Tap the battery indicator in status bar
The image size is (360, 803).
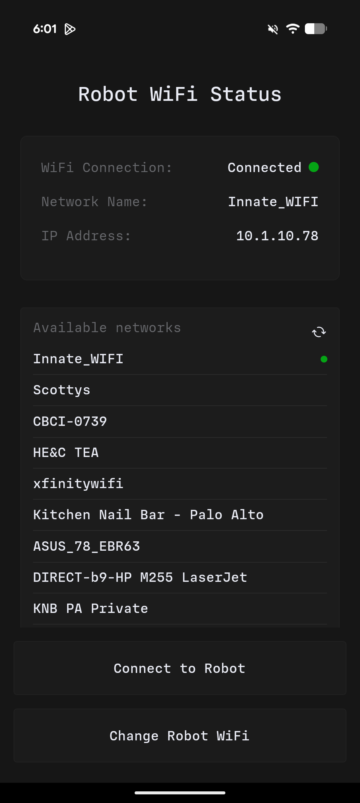coord(315,28)
